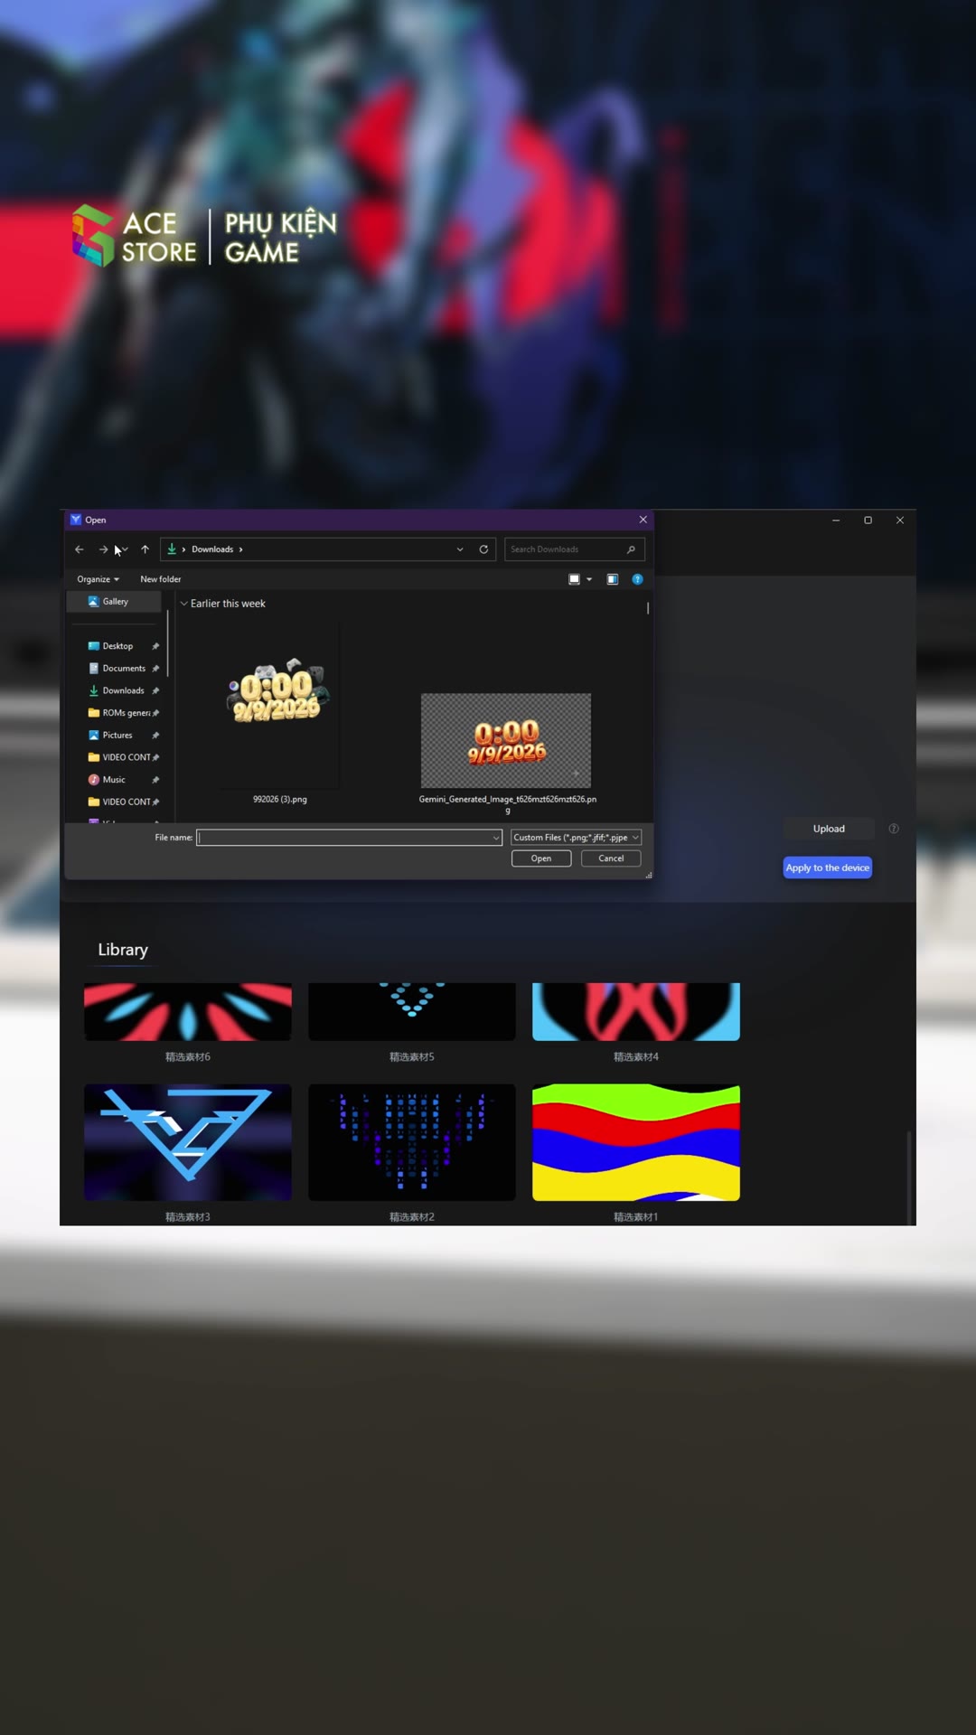This screenshot has height=1735, width=976.
Task: Refresh the Downloads folder view
Action: click(x=483, y=549)
